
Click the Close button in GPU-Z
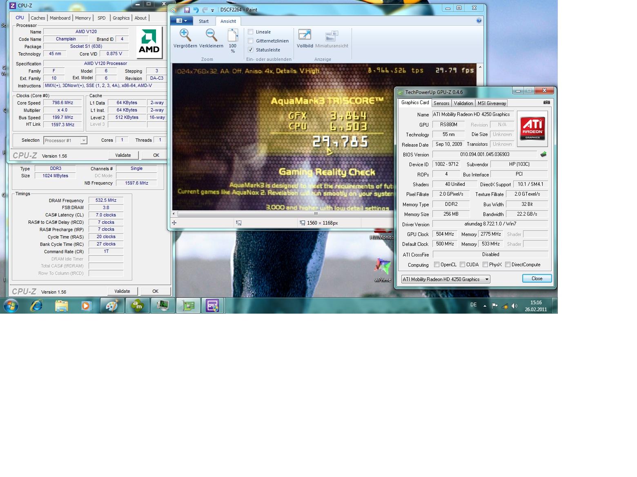537,279
